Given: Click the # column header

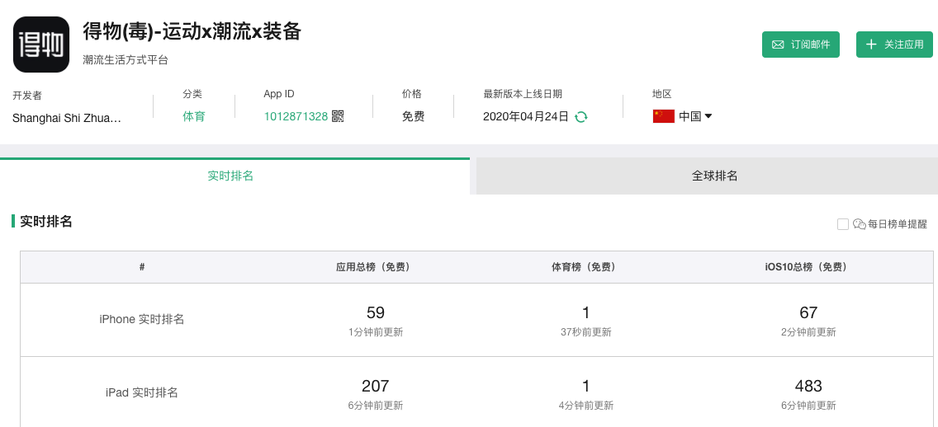Looking at the screenshot, I should click(142, 267).
